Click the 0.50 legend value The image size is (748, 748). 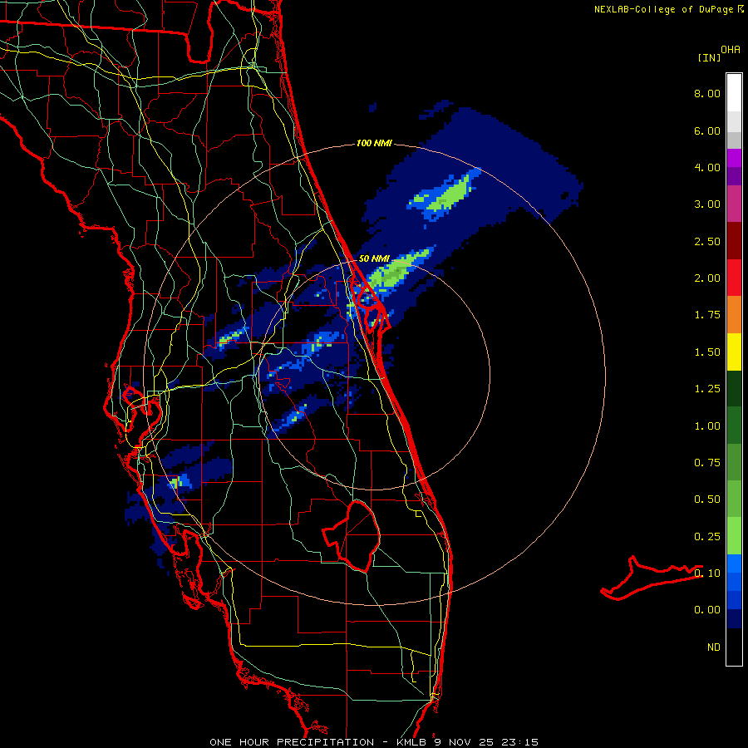pos(707,499)
